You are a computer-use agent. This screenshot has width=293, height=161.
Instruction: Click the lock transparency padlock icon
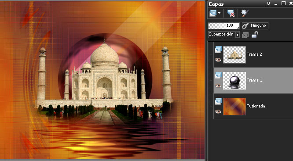pyautogui.click(x=255, y=35)
